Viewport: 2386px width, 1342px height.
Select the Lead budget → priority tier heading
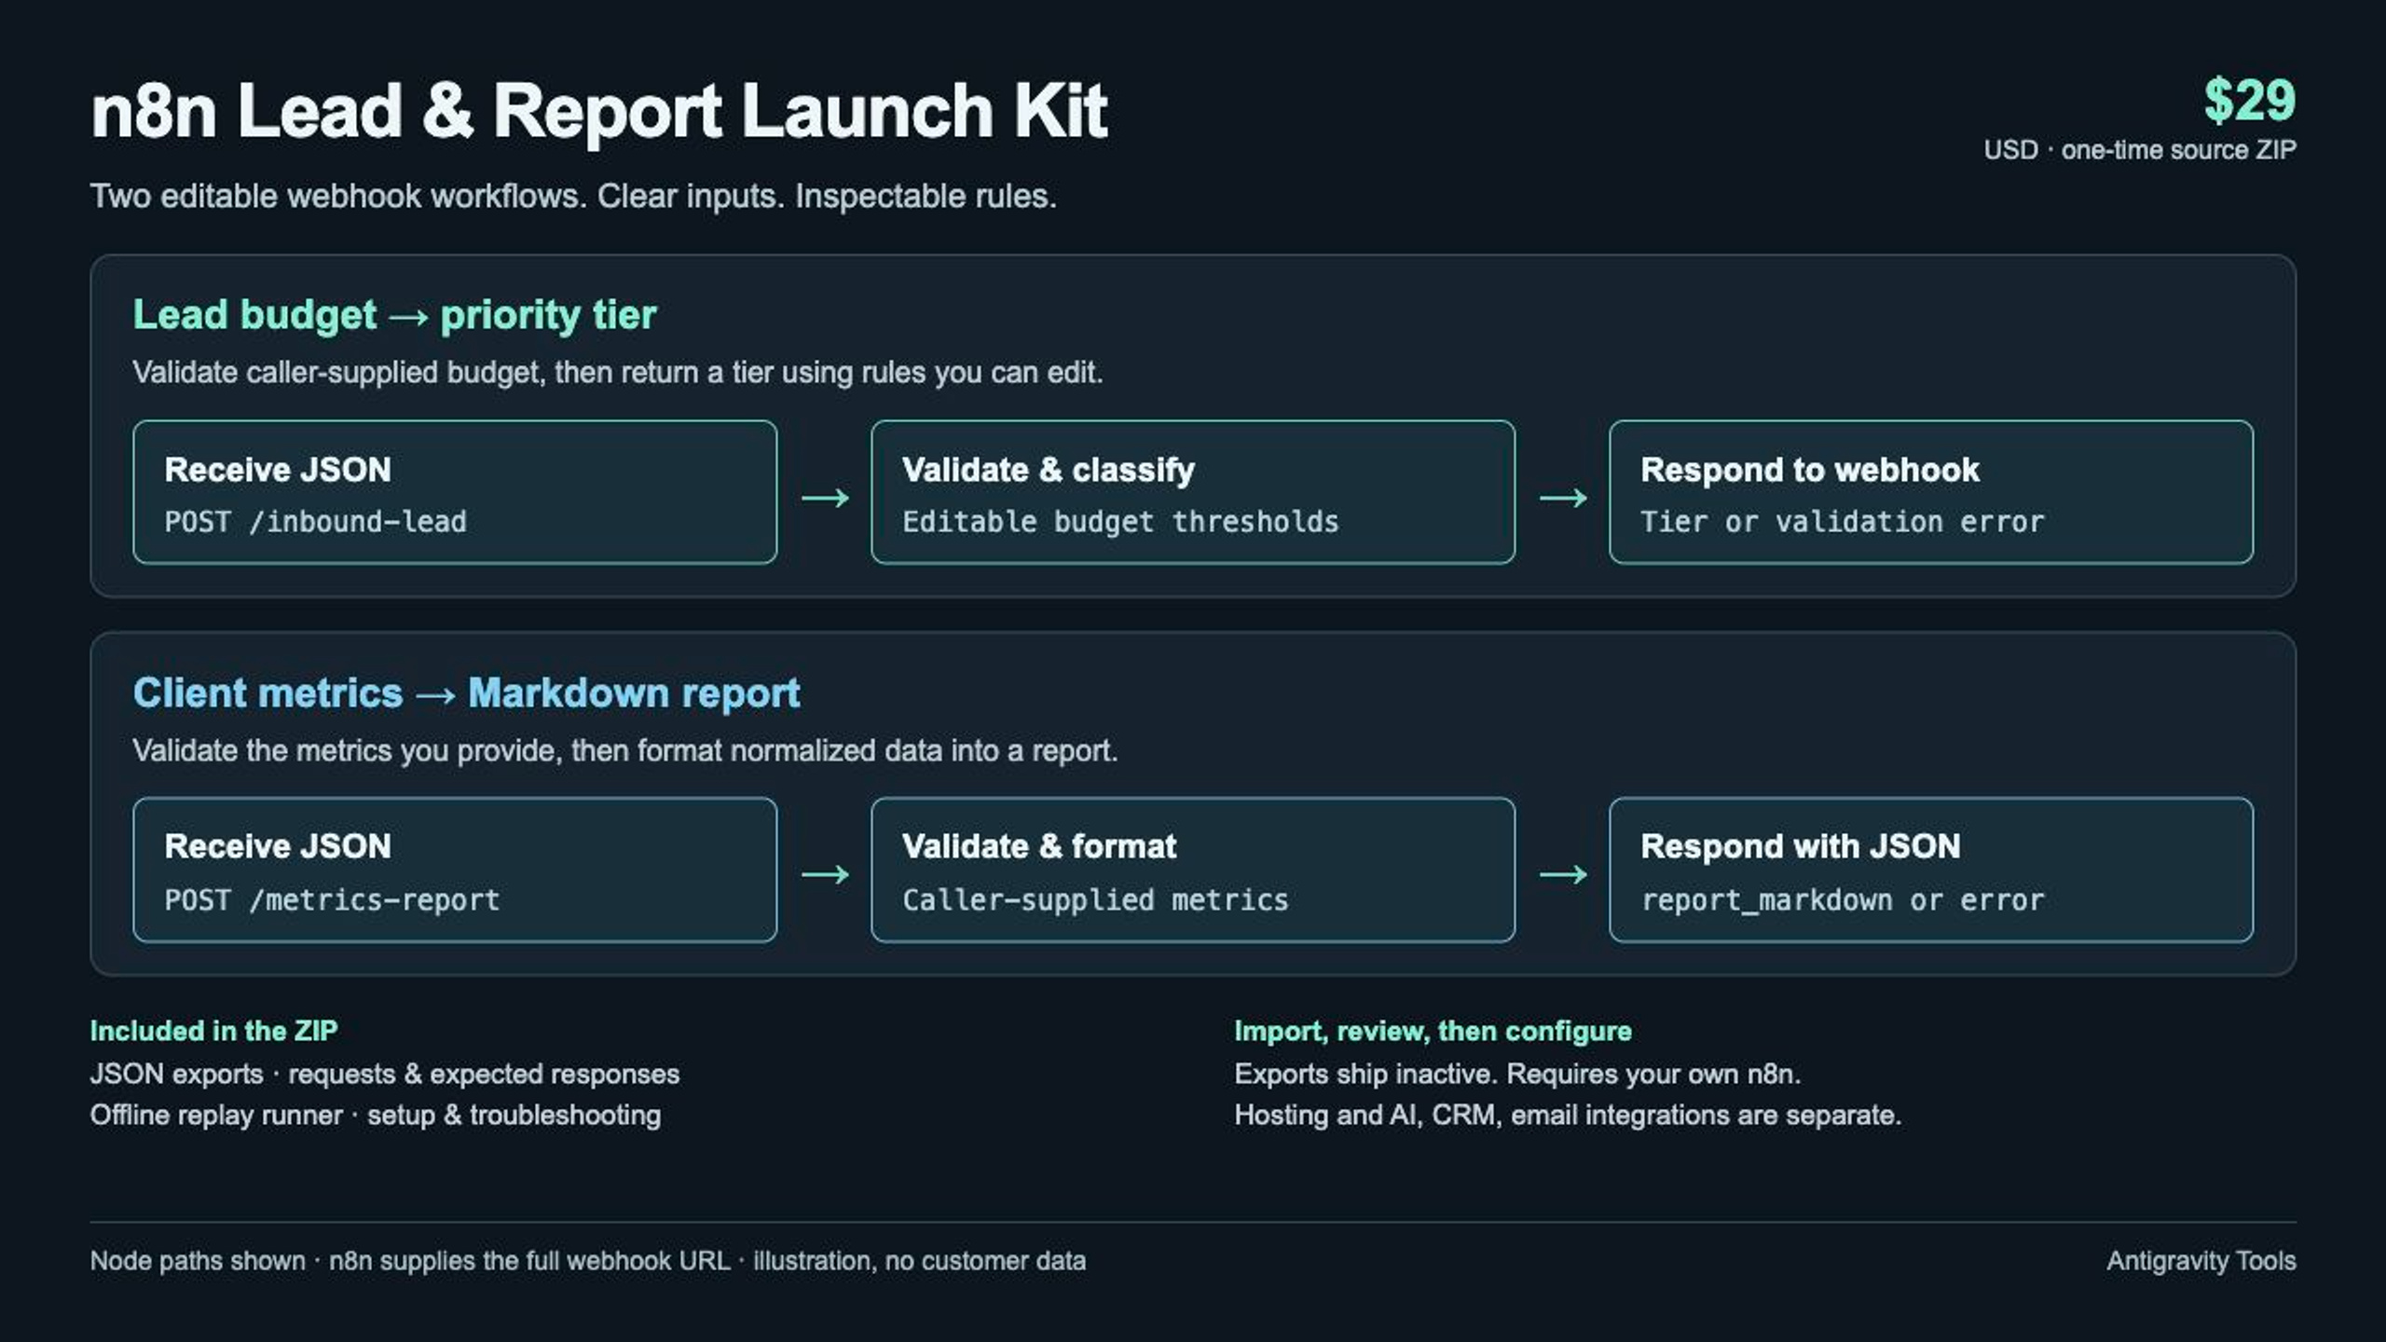pyautogui.click(x=394, y=315)
